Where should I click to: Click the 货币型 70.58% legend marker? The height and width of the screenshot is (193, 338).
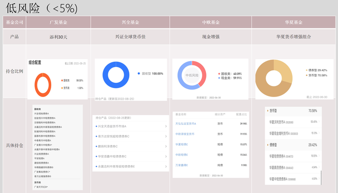pos(307,75)
